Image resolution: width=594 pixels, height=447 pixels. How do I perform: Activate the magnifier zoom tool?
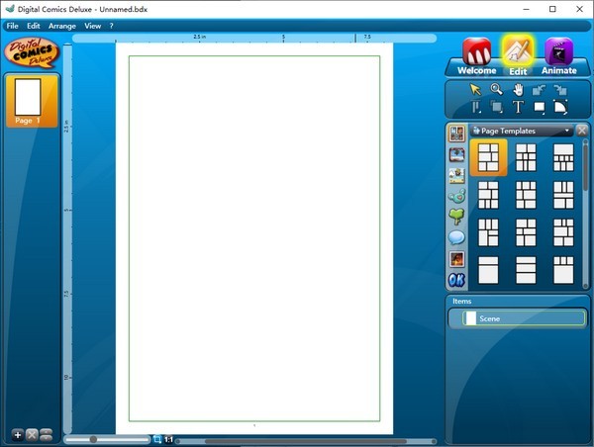click(x=496, y=89)
